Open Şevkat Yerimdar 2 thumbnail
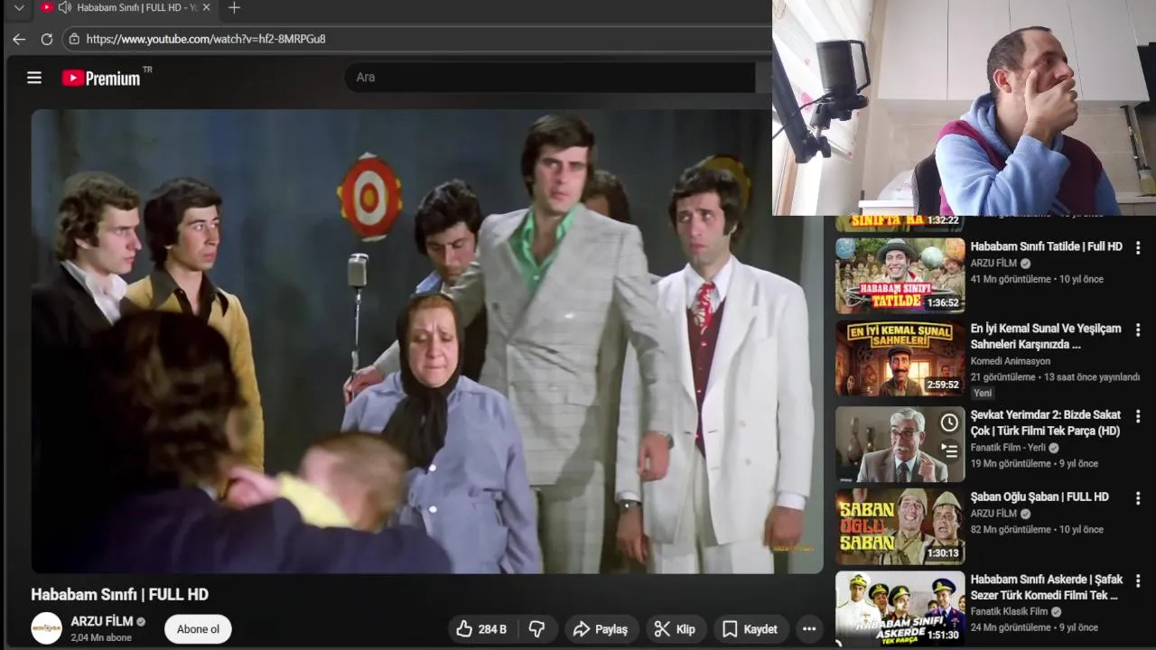The image size is (1156, 650). (x=900, y=444)
